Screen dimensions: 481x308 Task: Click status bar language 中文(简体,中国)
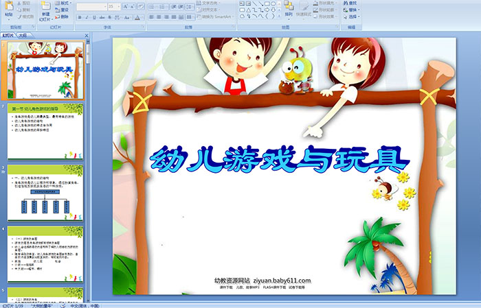pyautogui.click(x=85, y=305)
